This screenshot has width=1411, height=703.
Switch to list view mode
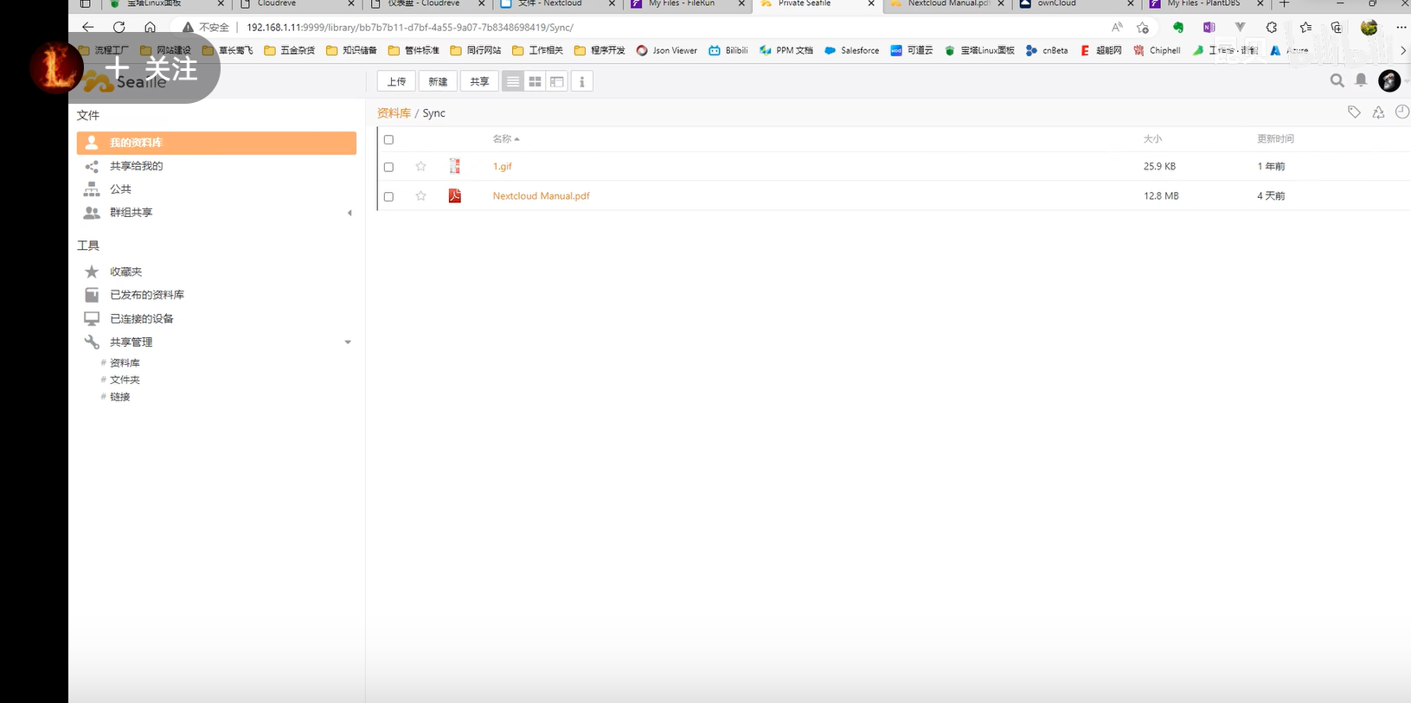(513, 81)
